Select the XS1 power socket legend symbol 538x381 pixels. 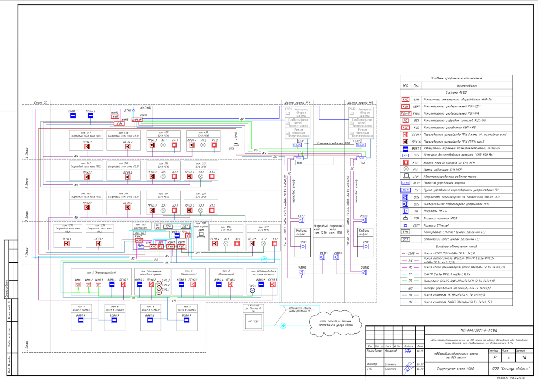pos(405,218)
